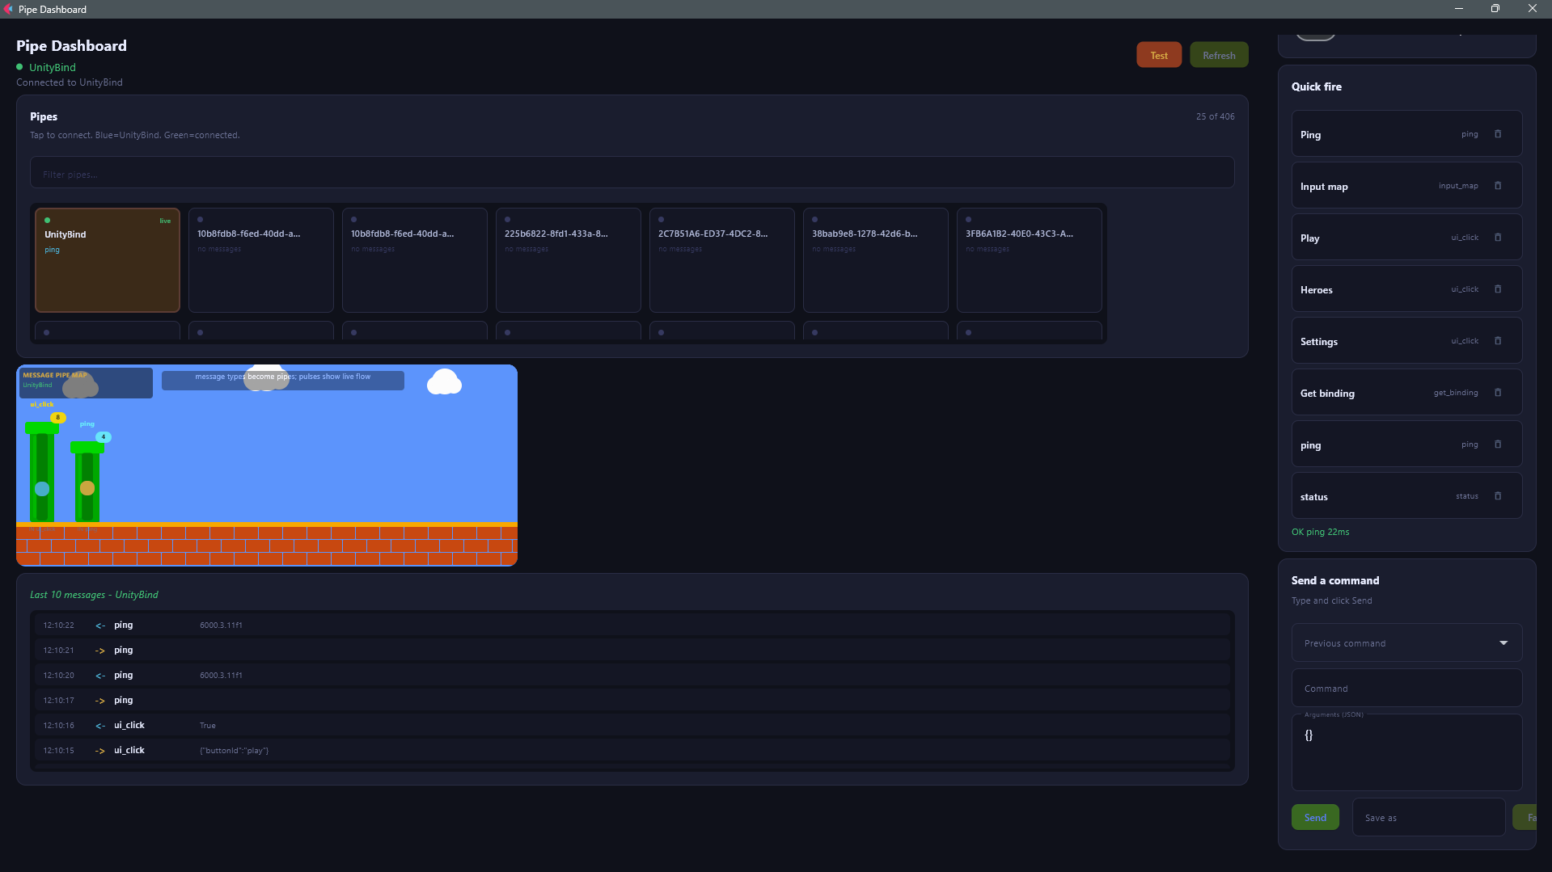This screenshot has height=872, width=1552.
Task: Click the green ping pipe in the map
Action: click(87, 482)
